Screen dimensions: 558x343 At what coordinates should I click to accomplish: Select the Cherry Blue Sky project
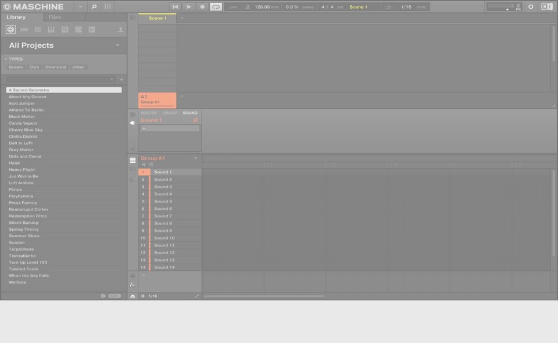[x=26, y=130]
